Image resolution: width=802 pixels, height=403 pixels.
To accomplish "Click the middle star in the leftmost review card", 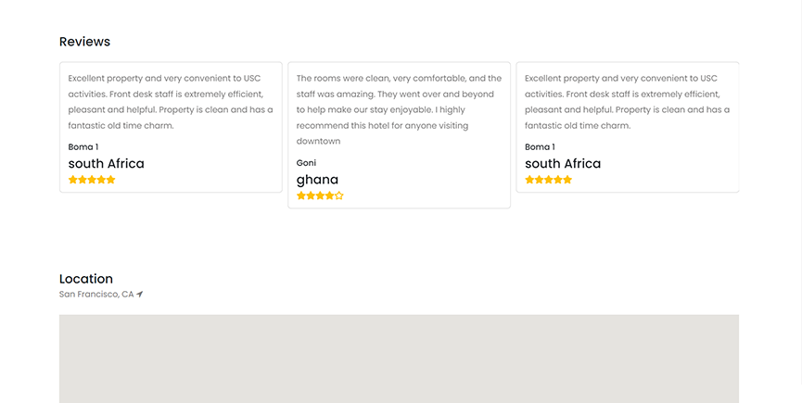I will click(x=92, y=180).
